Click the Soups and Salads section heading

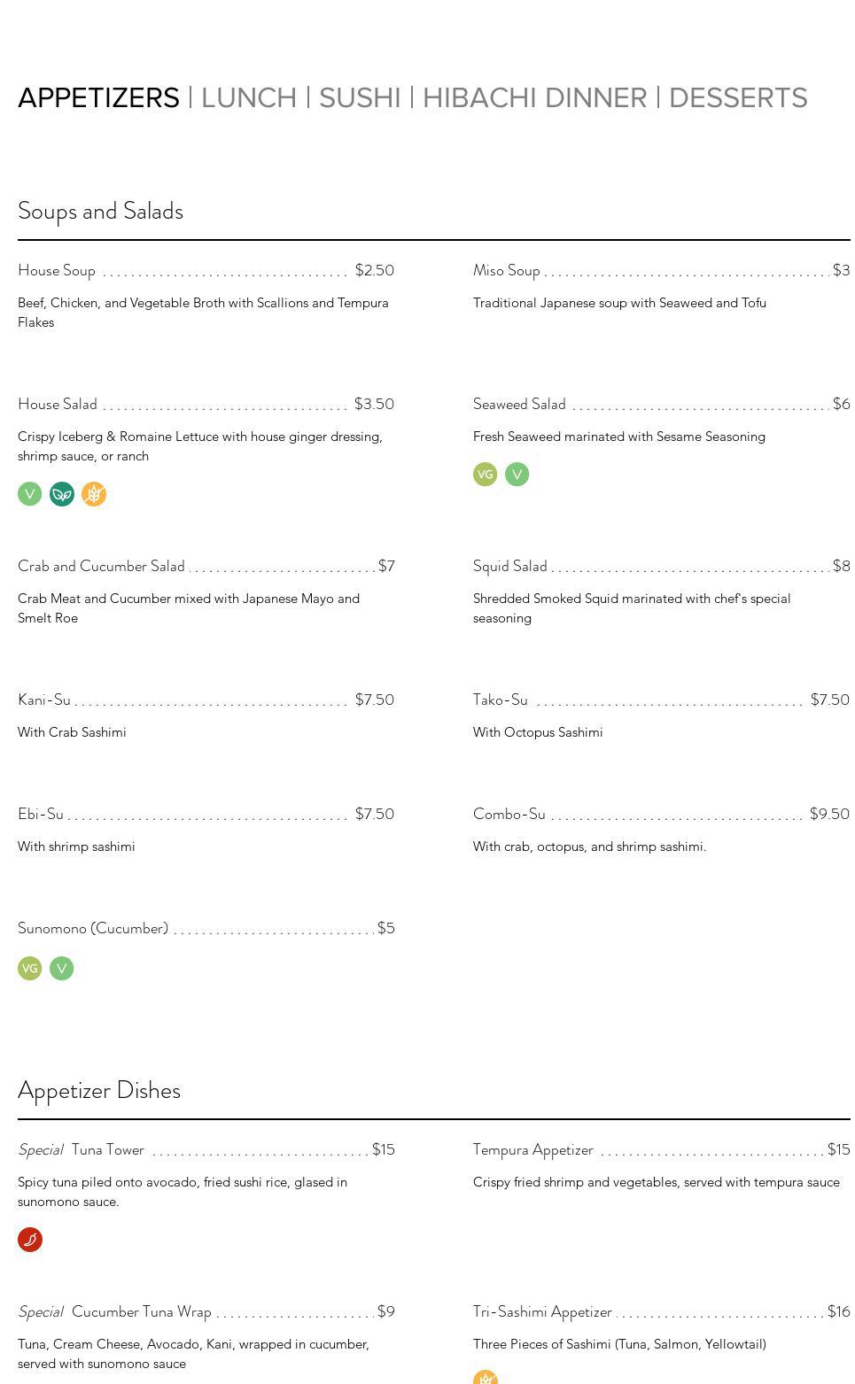(x=100, y=211)
